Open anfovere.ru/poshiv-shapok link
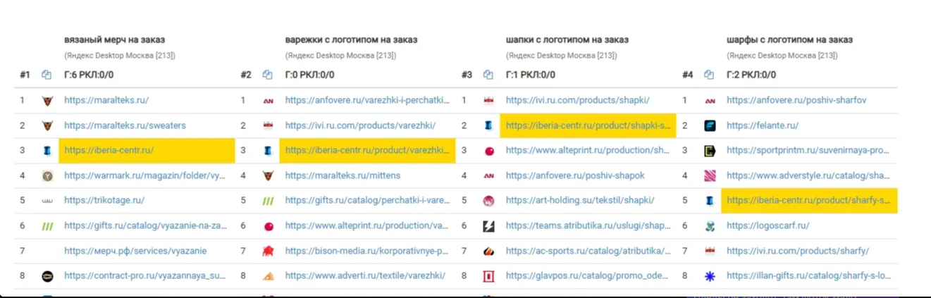The height and width of the screenshot is (298, 931). coord(575,175)
